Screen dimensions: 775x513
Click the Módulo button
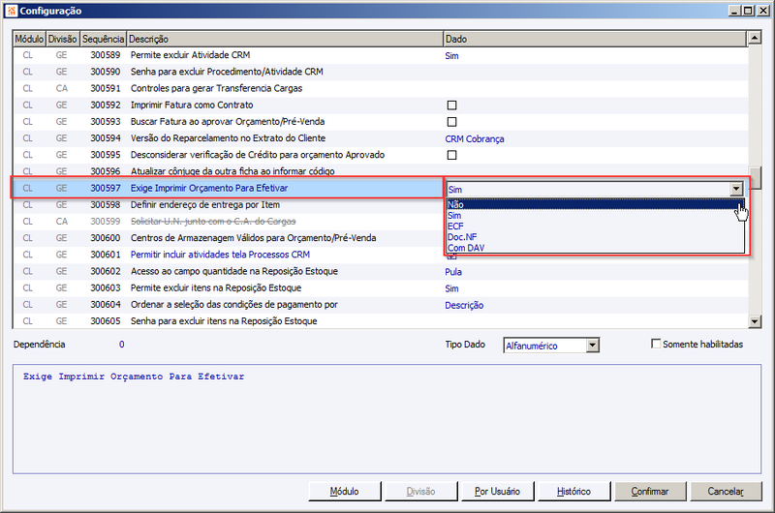pos(345,492)
